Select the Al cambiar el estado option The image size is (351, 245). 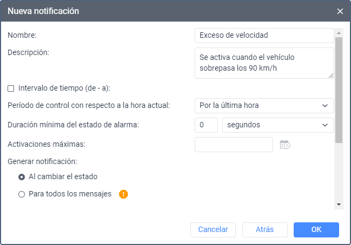click(x=22, y=176)
